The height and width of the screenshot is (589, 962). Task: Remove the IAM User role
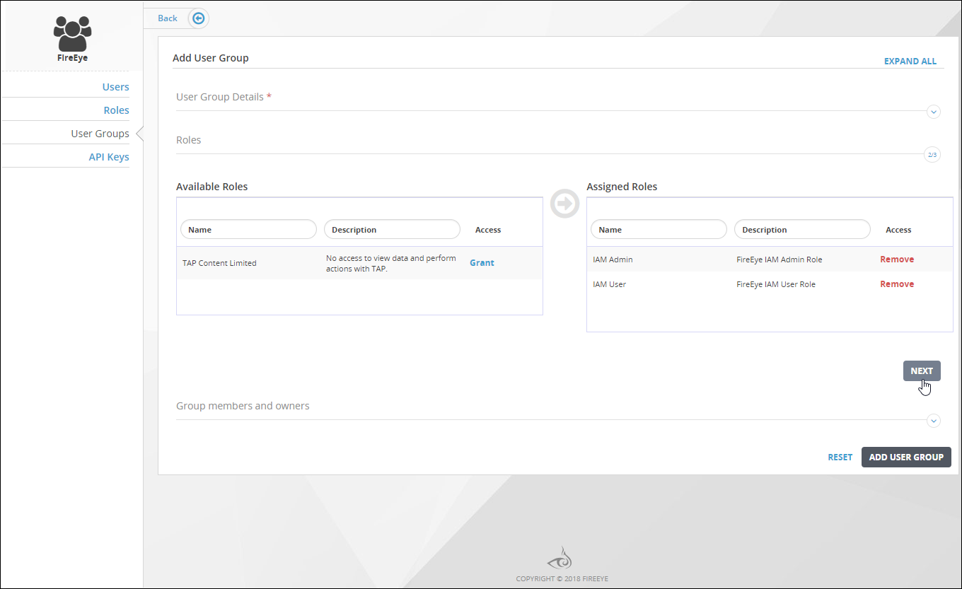point(897,284)
